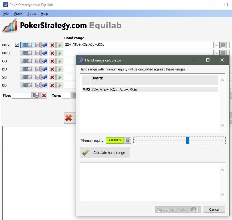Maximize the Hand range calculator dialog
Image resolution: width=232 pixels, height=220 pixels.
click(208, 60)
